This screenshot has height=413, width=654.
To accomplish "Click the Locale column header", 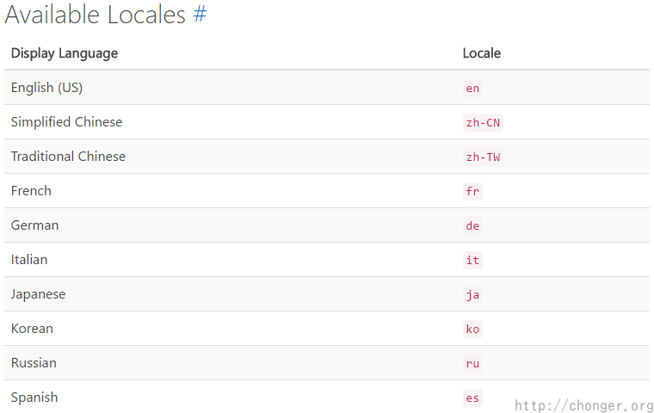I will pyautogui.click(x=481, y=53).
